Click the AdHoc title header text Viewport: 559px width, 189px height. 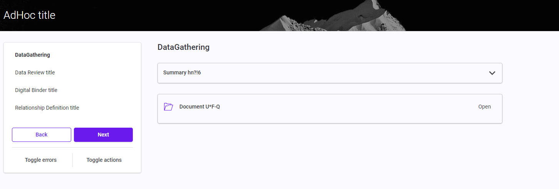pyautogui.click(x=29, y=15)
